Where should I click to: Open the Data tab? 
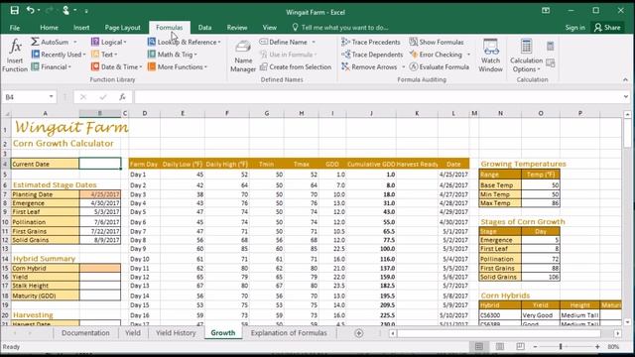click(x=204, y=28)
